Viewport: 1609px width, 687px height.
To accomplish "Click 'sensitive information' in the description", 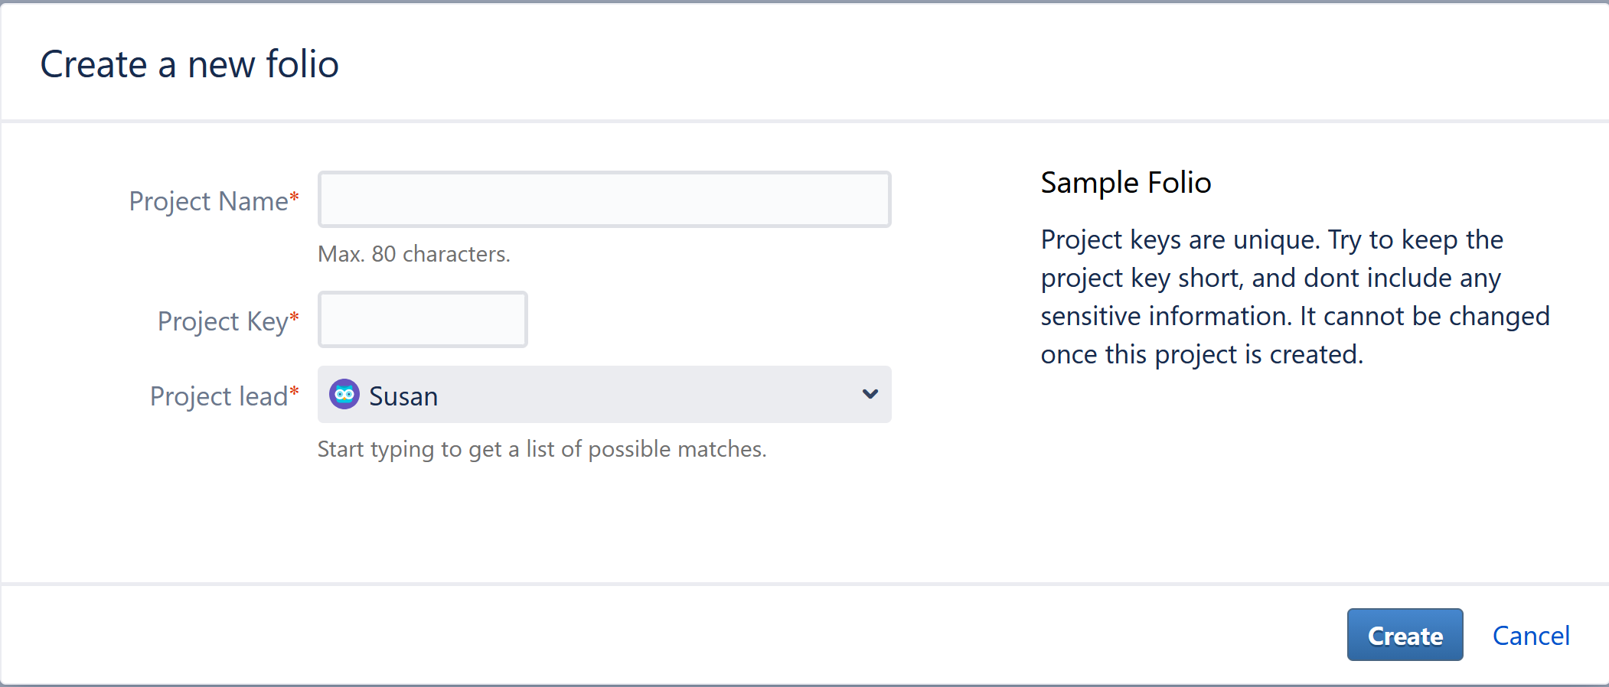I will pos(1167,316).
